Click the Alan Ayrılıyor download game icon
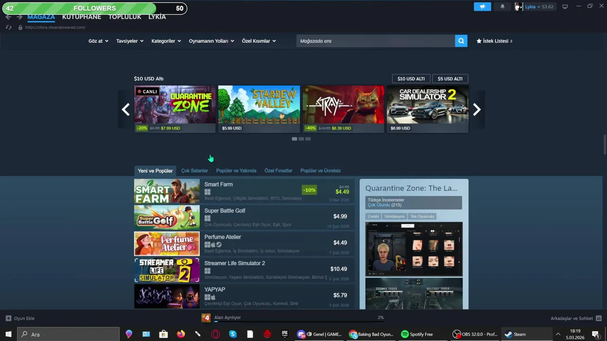This screenshot has width=607, height=341. point(206,318)
